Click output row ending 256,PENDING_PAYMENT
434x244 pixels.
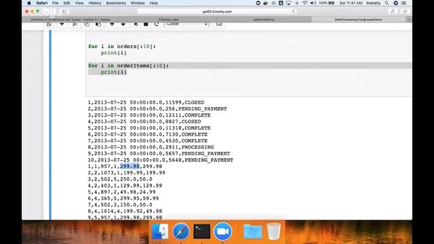pyautogui.click(x=157, y=108)
